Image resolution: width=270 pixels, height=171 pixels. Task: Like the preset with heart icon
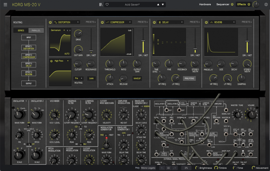coord(107,5)
